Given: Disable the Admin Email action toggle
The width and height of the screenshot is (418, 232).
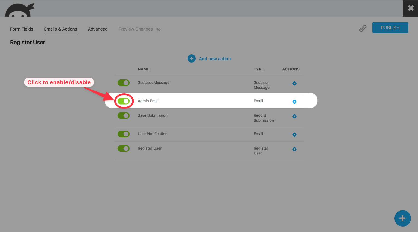Looking at the screenshot, I should coord(124,101).
